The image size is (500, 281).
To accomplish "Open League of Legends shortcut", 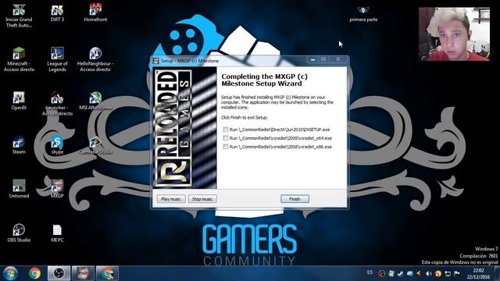I will (x=57, y=60).
